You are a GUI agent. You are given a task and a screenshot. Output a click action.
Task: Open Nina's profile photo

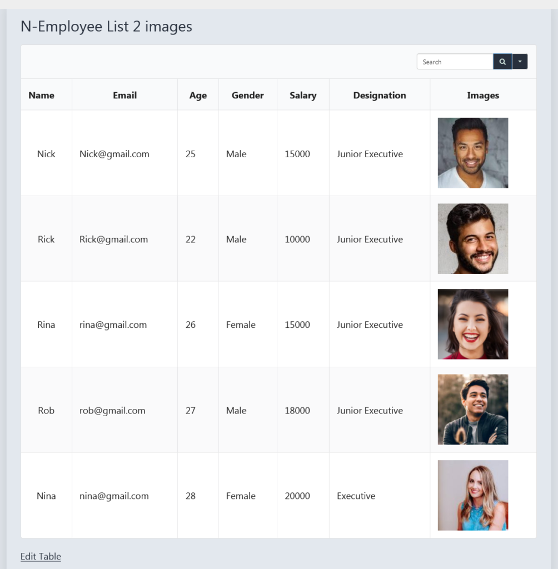(472, 495)
